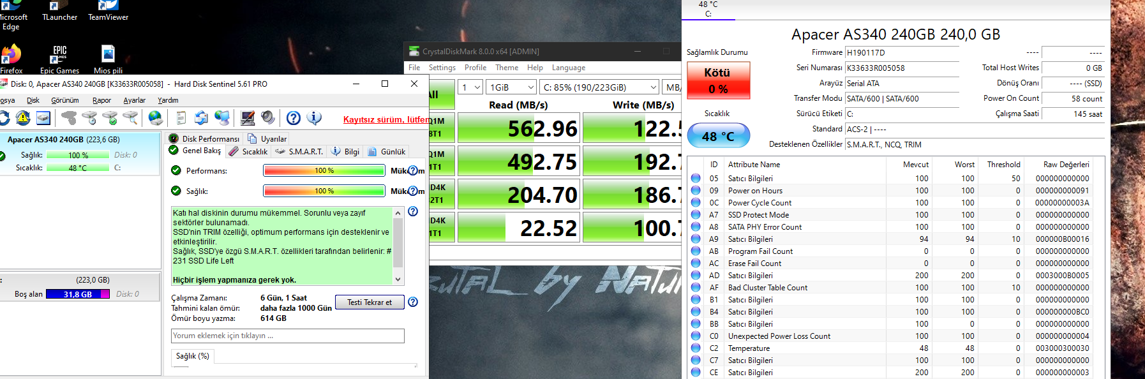
Task: Open test count dropdown showing 1 in CrystalDiskMark
Action: pos(471,87)
